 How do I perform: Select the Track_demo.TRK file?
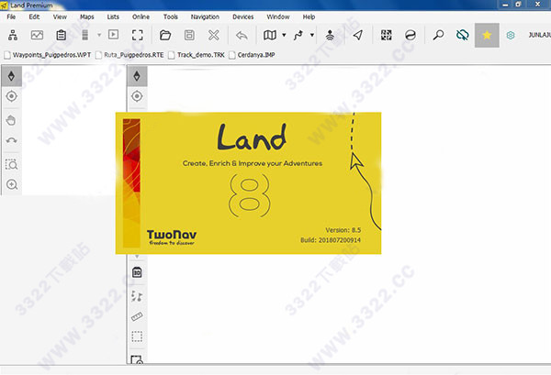[197, 55]
